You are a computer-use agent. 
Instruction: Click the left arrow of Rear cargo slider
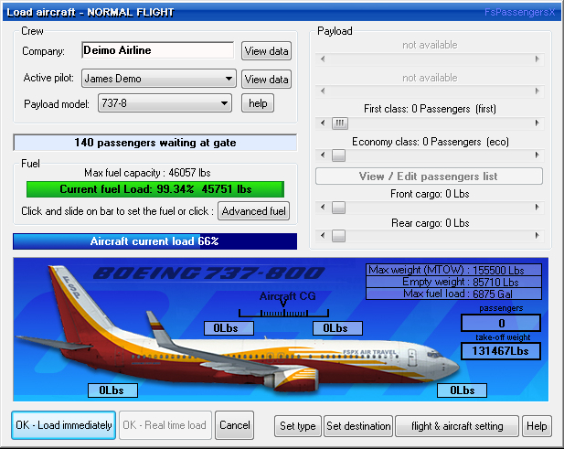(x=323, y=236)
